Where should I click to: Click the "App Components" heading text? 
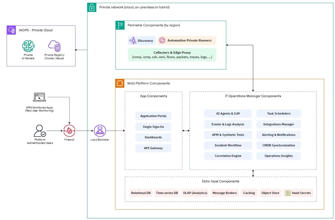pyautogui.click(x=153, y=96)
